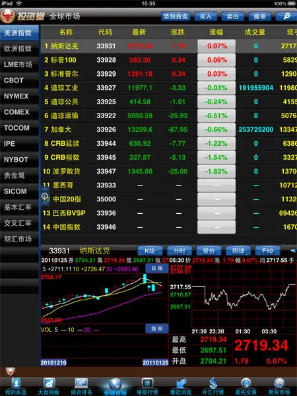Click 卖出 sell button

tap(232, 16)
